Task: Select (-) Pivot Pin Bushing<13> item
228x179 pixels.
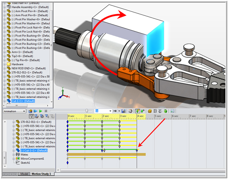Action: pyautogui.click(x=31, y=44)
